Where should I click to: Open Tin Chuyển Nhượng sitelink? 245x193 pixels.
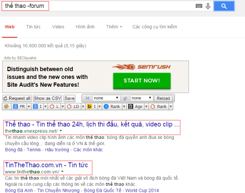[x=59, y=191]
